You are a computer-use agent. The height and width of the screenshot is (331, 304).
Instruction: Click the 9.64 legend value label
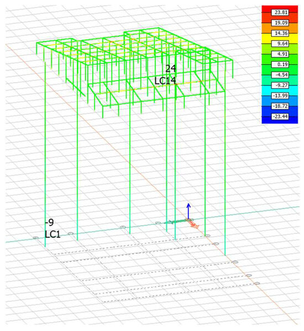[280, 44]
